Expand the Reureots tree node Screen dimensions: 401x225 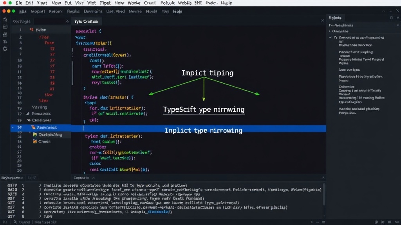tap(28, 114)
